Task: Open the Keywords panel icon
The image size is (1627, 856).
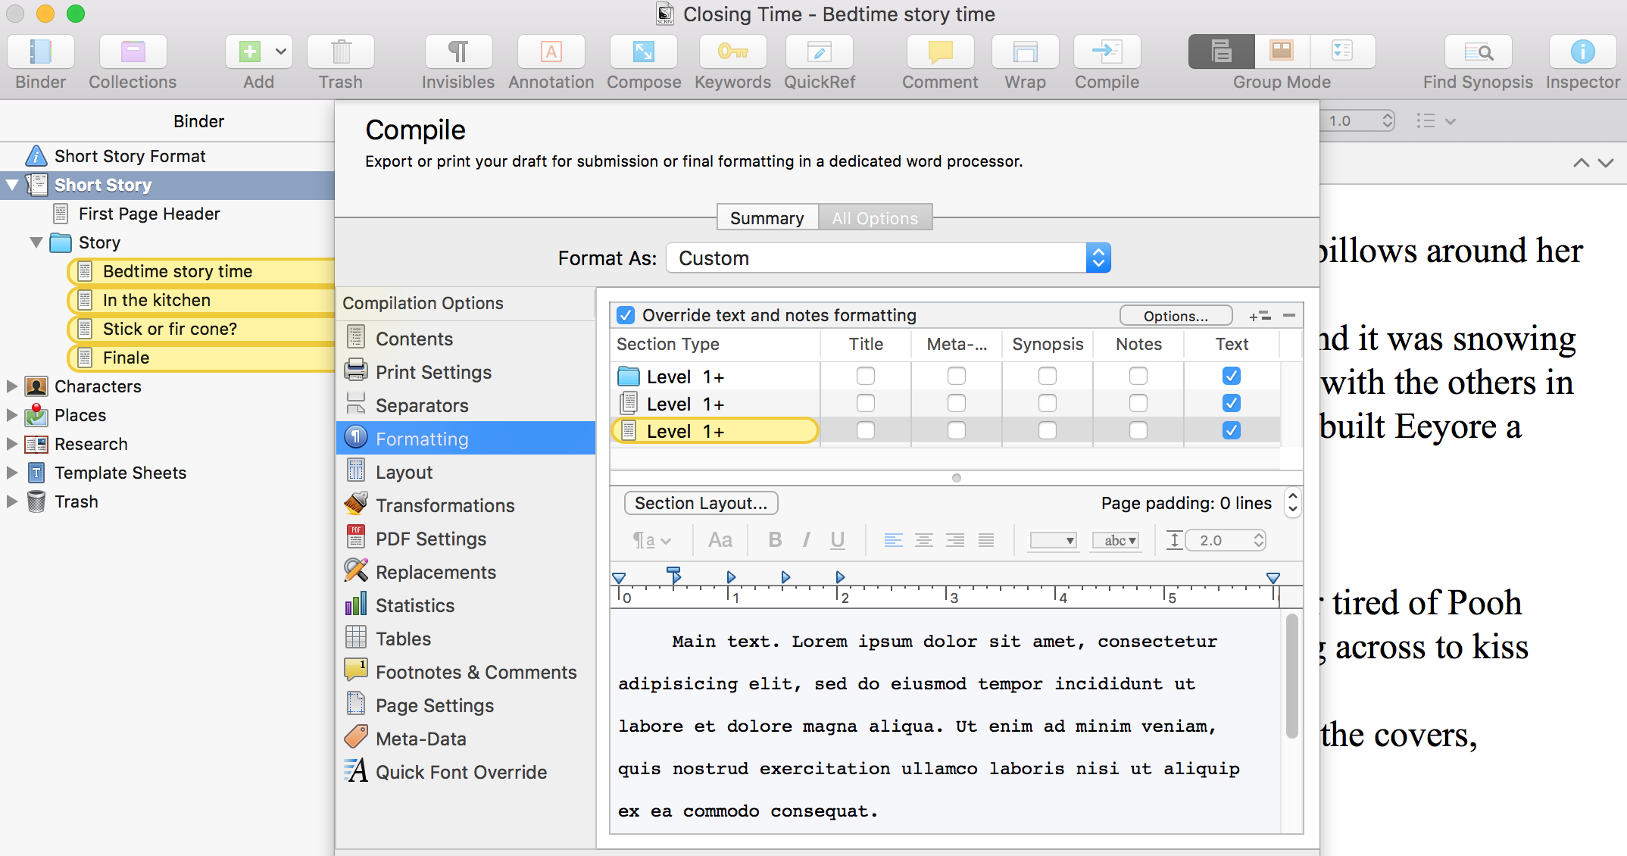Action: click(732, 52)
